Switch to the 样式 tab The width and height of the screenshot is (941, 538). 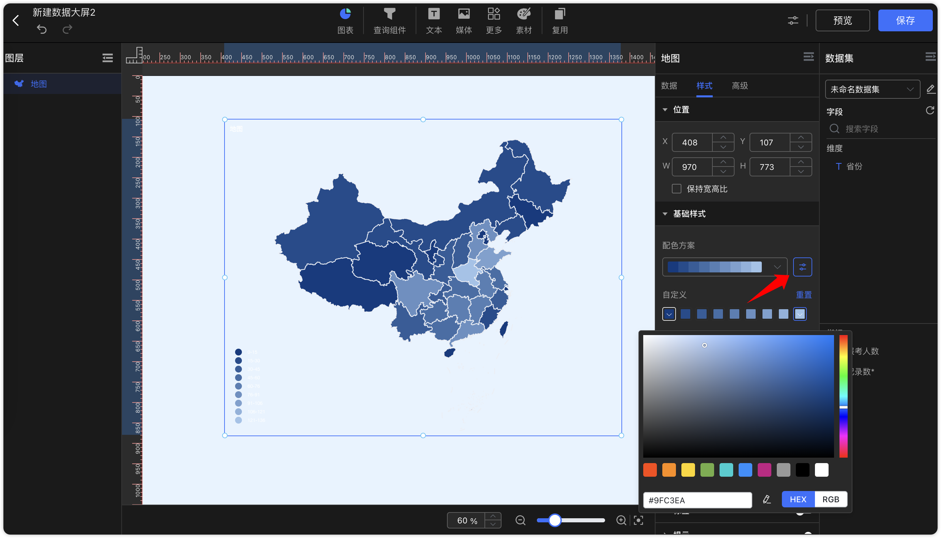pyautogui.click(x=705, y=86)
